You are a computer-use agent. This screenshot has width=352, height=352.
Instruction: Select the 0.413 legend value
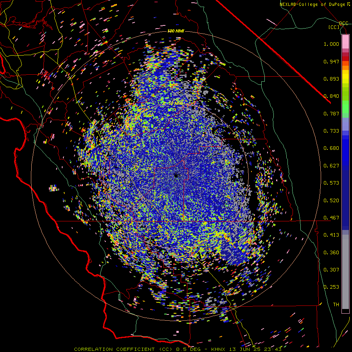tap(331, 235)
